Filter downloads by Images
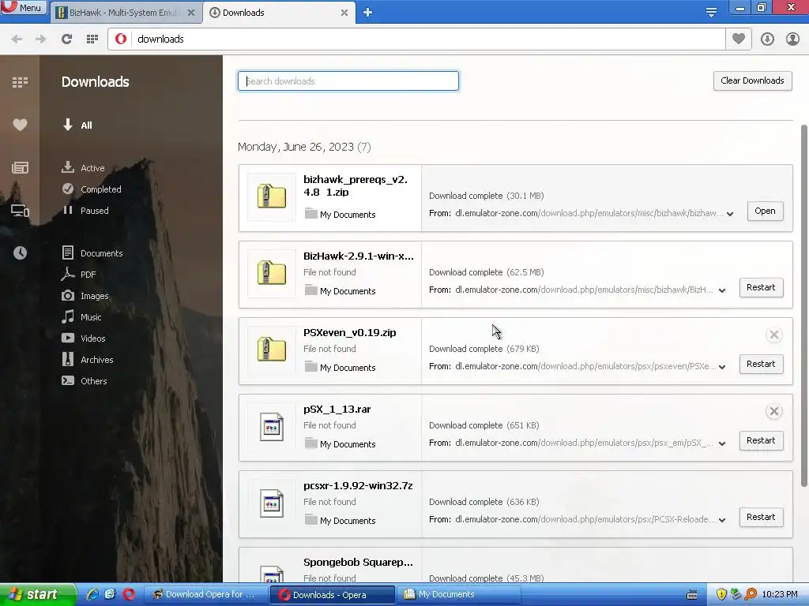Screen dimensions: 809x606 [85, 296]
